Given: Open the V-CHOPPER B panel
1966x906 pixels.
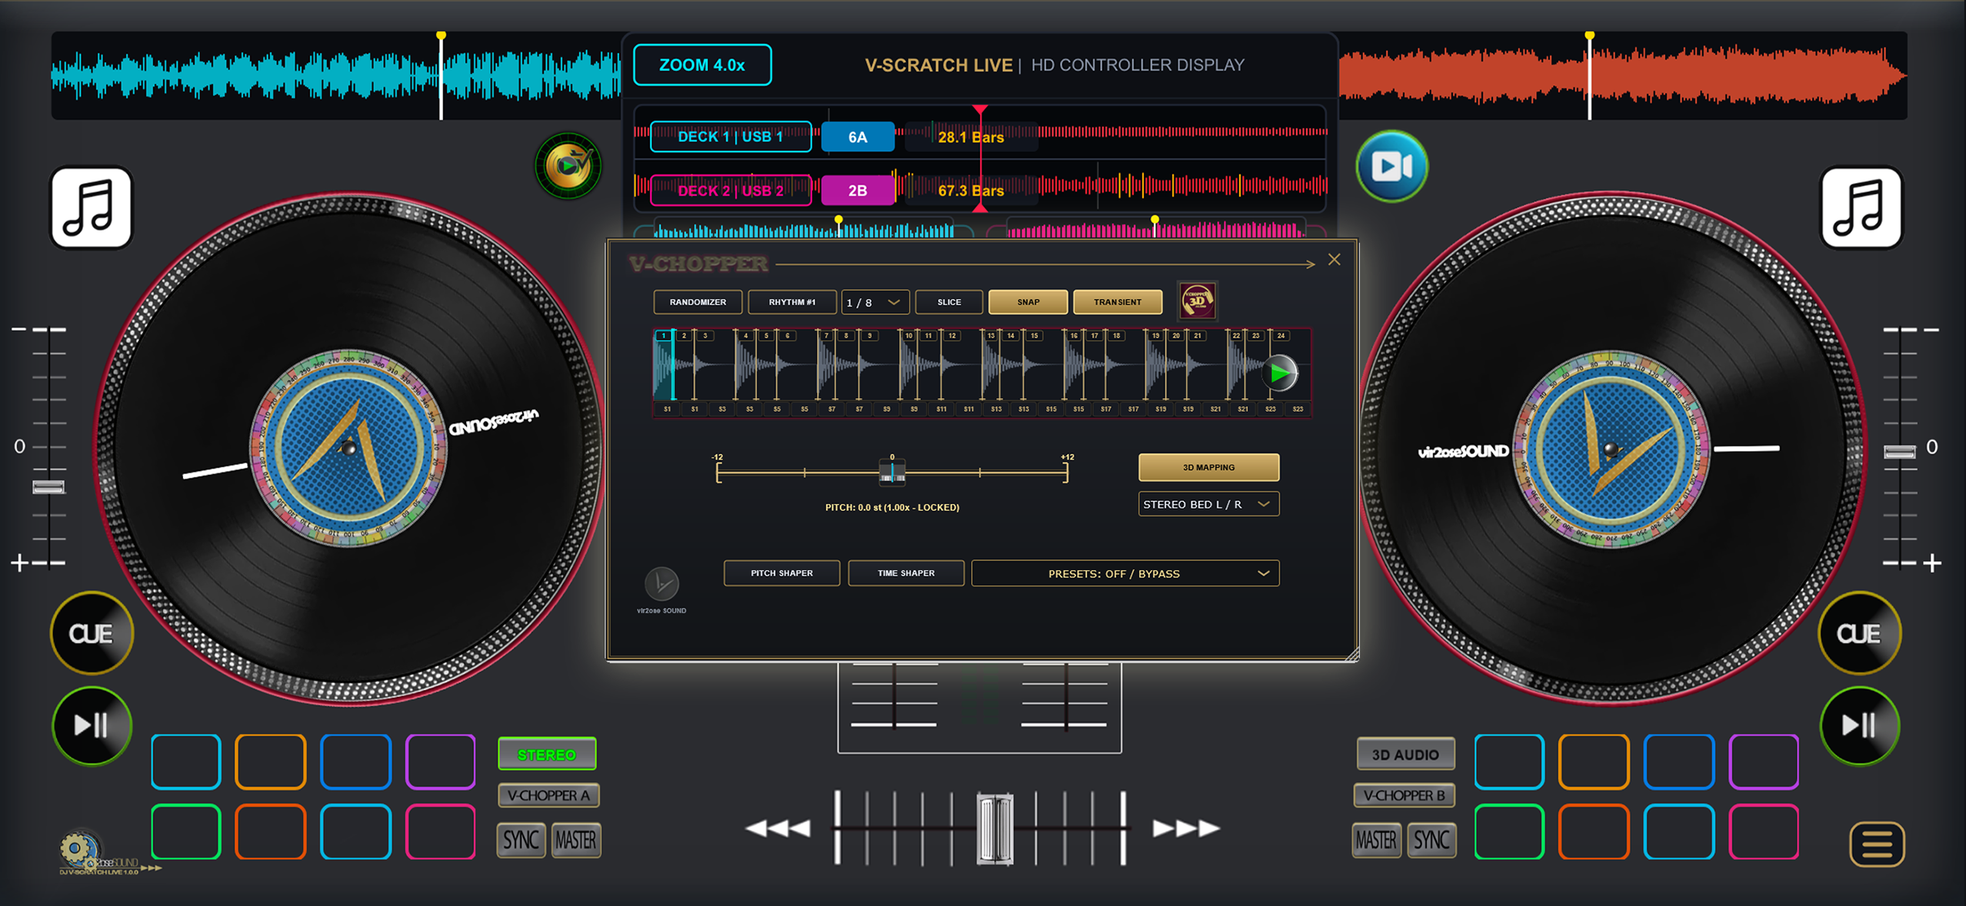Looking at the screenshot, I should click(x=1404, y=795).
